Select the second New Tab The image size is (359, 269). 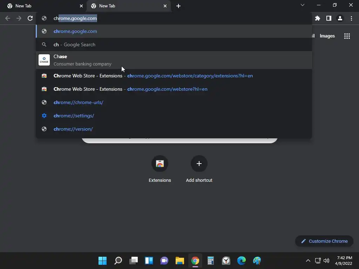point(128,6)
